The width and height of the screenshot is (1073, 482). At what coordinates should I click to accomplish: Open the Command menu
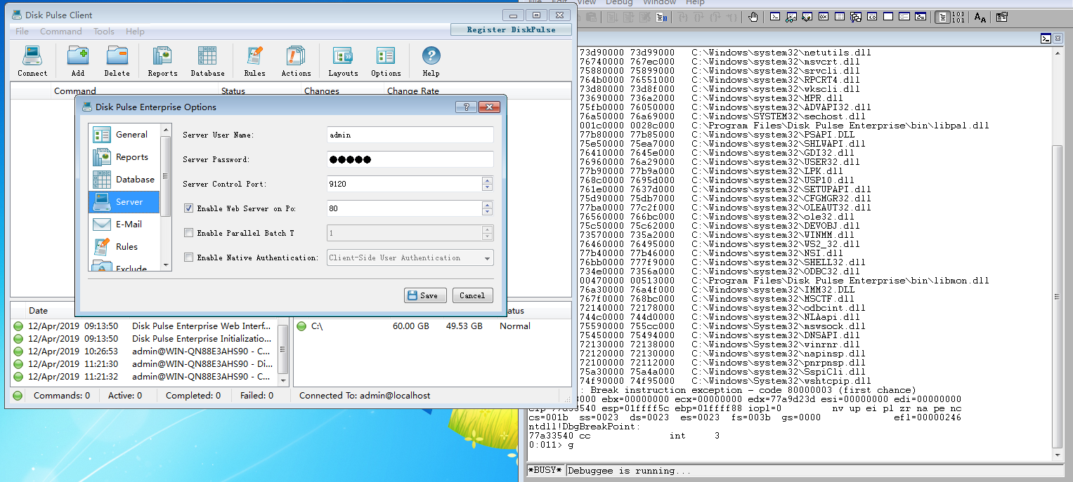pyautogui.click(x=60, y=31)
